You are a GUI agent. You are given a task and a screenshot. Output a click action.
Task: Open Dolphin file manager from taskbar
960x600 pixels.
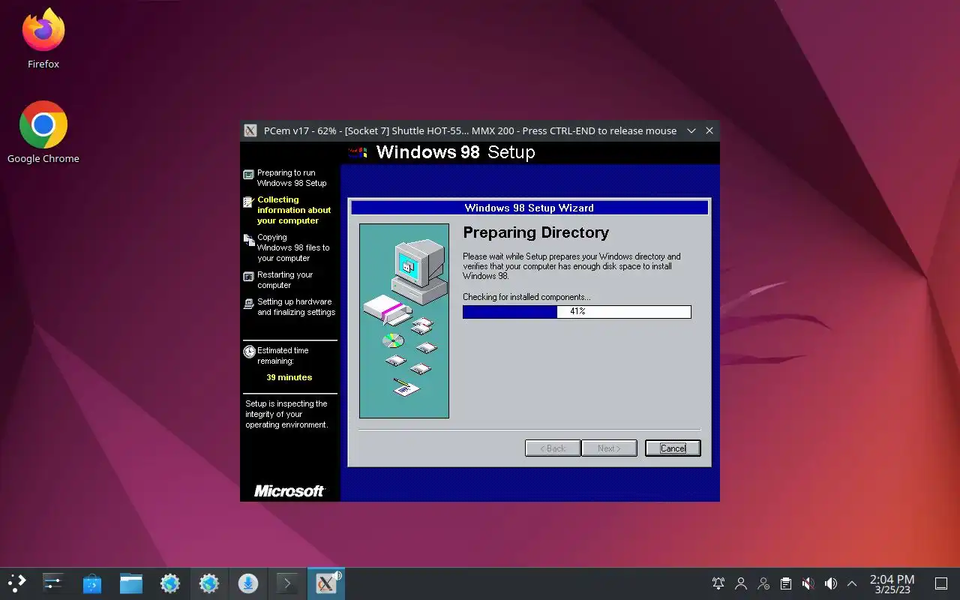click(x=131, y=583)
